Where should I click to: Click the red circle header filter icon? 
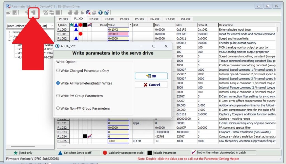pyautogui.click(x=80, y=25)
